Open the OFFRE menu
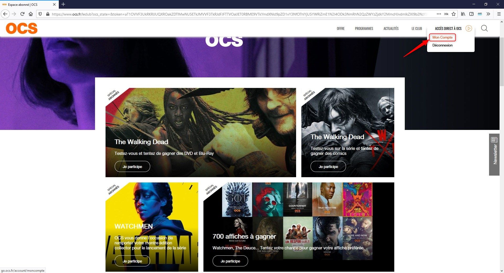Viewport: 504px width, 273px height. (340, 28)
